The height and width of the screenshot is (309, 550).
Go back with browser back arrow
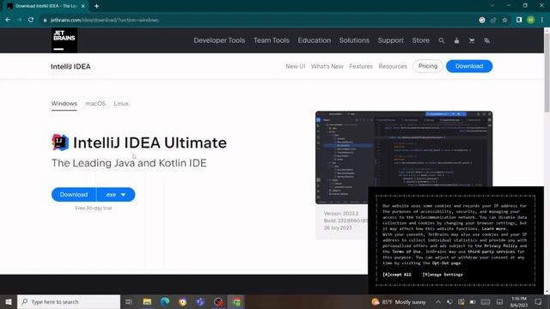point(8,20)
